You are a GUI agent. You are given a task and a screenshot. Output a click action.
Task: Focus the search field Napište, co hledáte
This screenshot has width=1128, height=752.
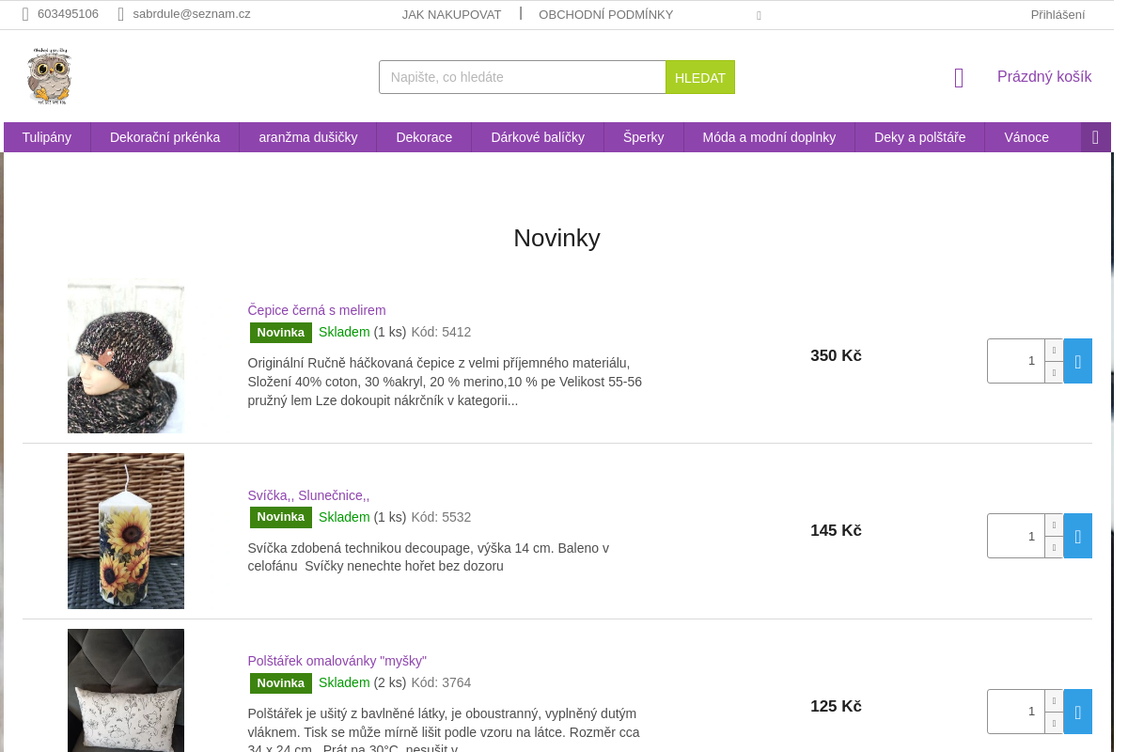point(523,77)
